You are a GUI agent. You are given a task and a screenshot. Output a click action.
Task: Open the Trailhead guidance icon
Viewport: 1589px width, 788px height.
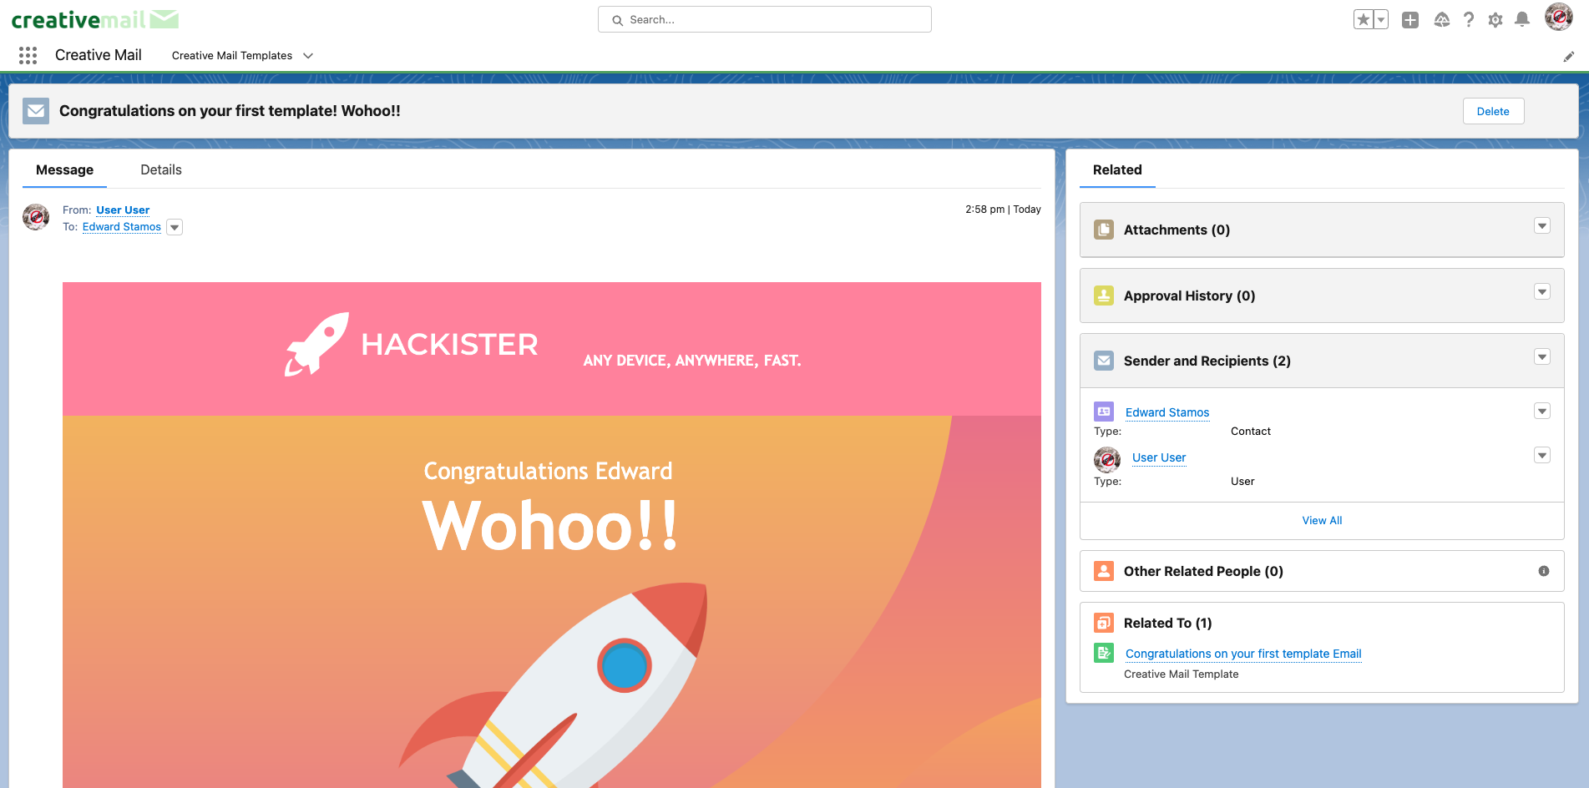(1441, 20)
